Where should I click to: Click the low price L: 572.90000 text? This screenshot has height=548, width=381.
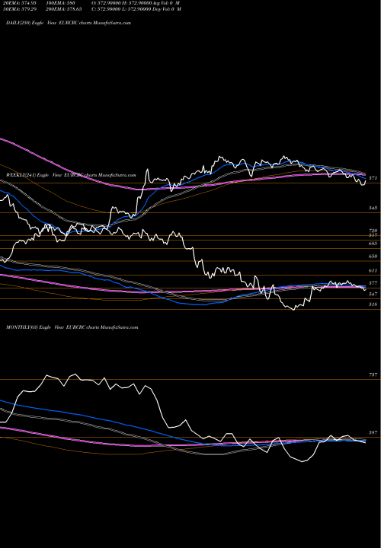(138, 9)
